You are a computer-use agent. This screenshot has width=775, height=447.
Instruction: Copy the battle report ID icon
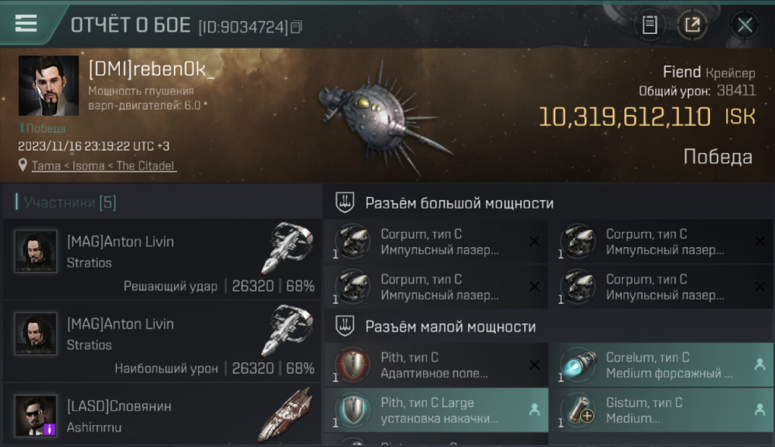296,27
